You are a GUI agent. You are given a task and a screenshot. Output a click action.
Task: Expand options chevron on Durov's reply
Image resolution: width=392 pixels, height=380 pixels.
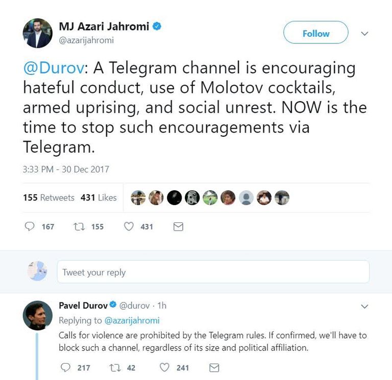(364, 307)
